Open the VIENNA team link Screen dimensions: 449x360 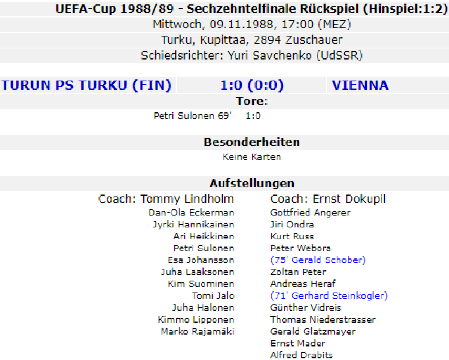(x=360, y=85)
